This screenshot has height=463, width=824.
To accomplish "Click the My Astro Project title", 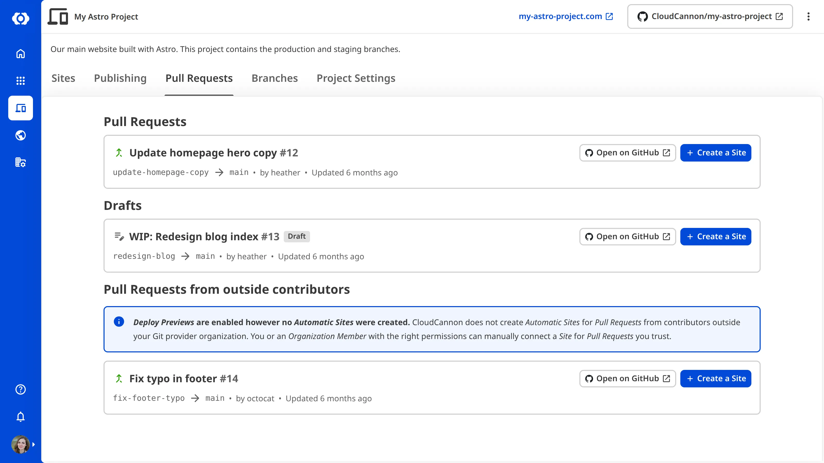I will 106,17.
